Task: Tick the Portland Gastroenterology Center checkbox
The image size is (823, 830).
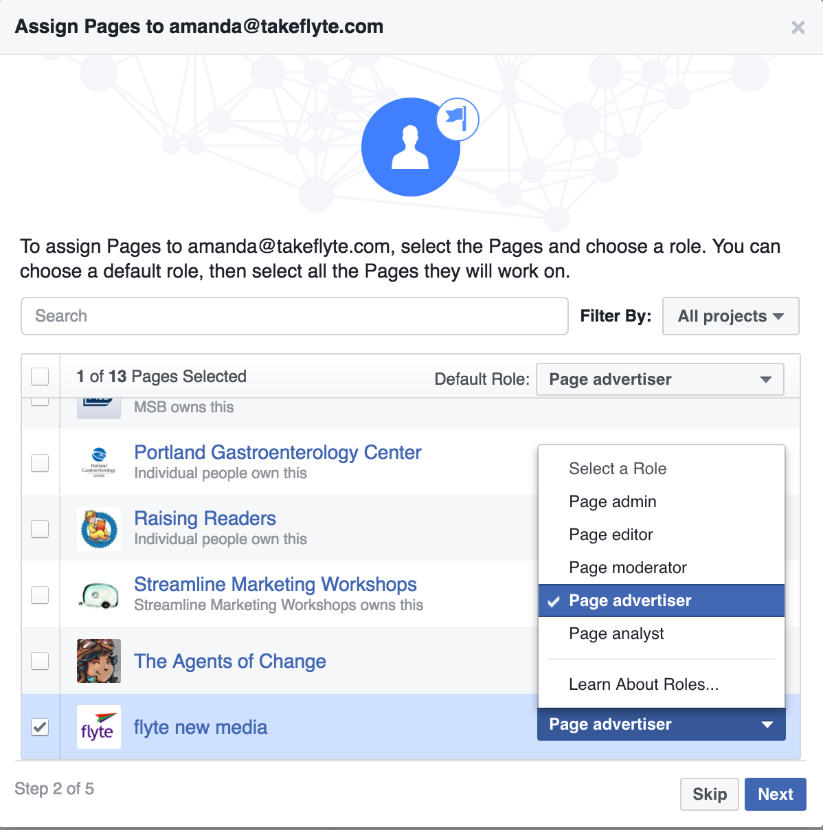Action: (x=40, y=463)
